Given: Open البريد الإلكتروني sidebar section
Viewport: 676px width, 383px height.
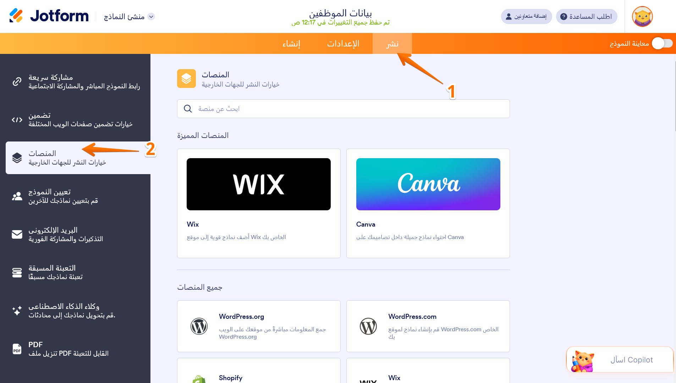Looking at the screenshot, I should pyautogui.click(x=78, y=234).
